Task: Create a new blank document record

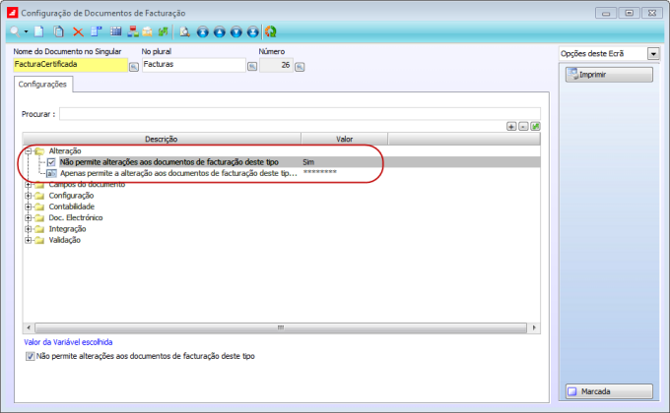Action: click(38, 31)
